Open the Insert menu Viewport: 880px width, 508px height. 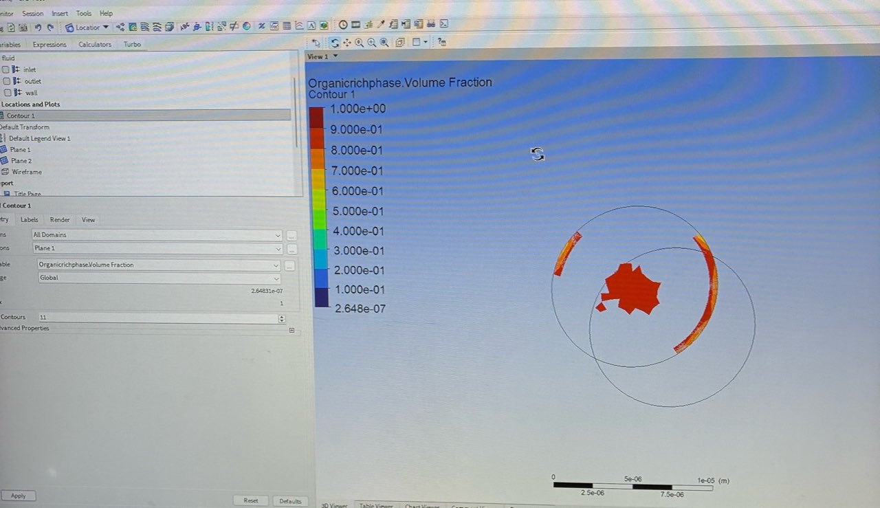pos(60,13)
